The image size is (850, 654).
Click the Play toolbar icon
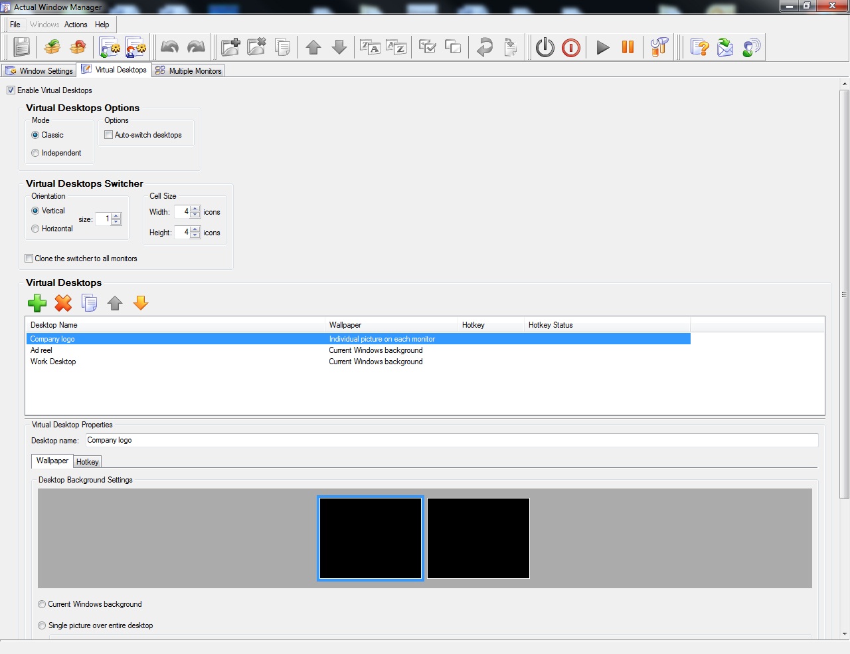click(602, 47)
